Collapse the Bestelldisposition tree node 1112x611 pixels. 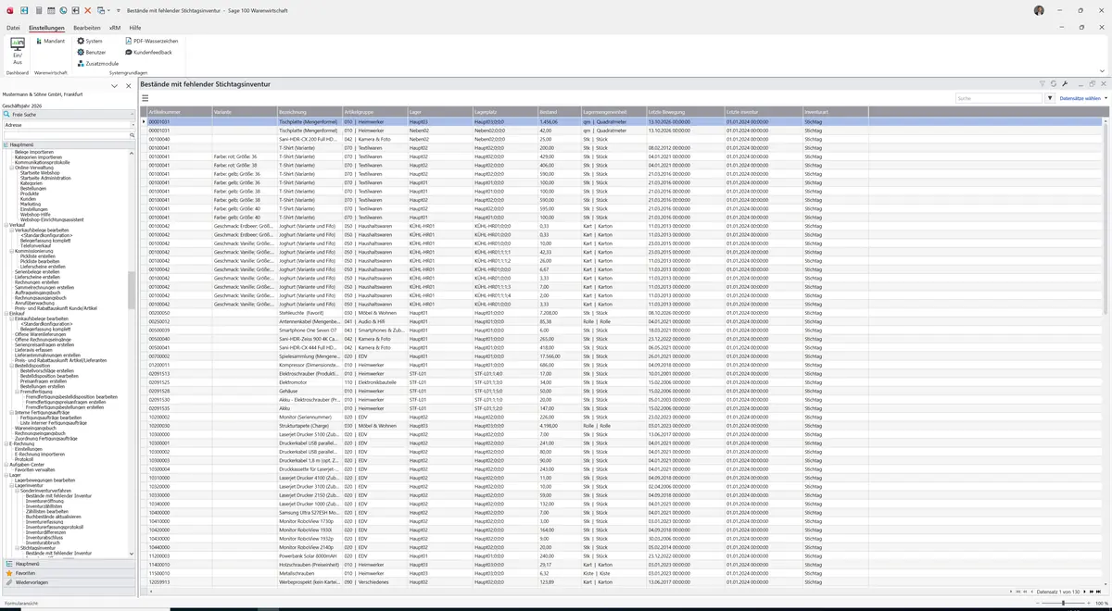click(x=11, y=366)
